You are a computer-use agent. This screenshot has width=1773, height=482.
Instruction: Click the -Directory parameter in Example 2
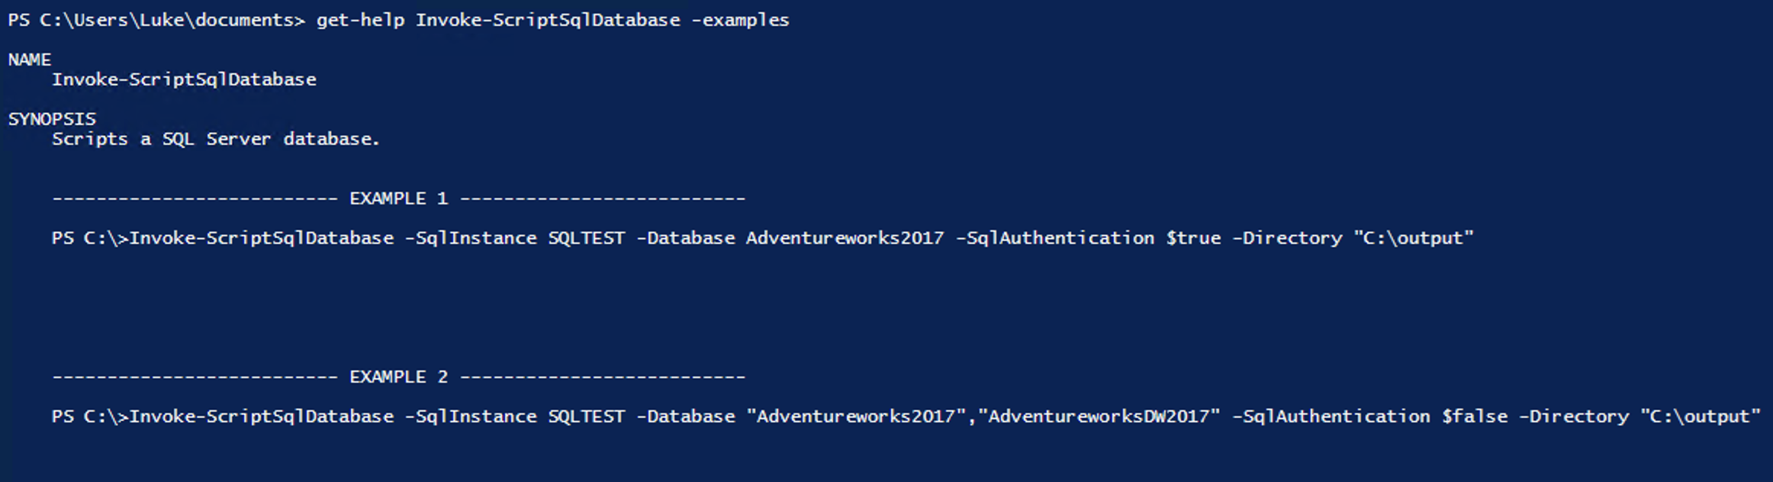pos(1574,417)
